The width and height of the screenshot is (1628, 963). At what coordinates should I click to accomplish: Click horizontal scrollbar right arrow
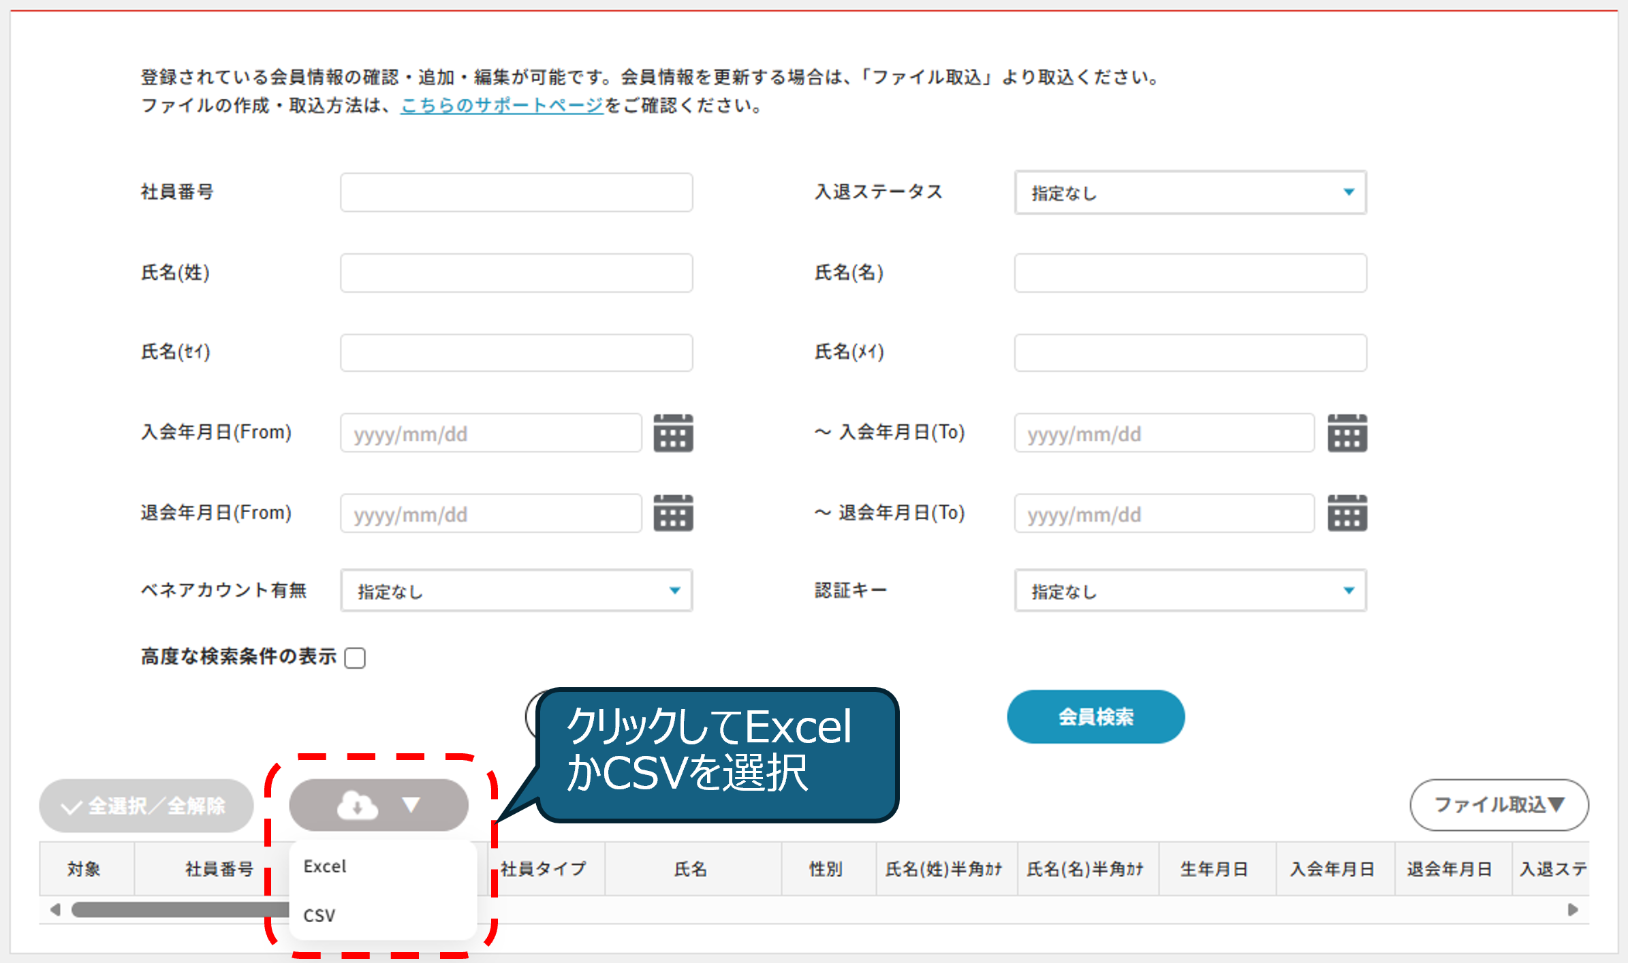1573,909
